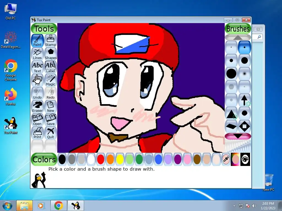Select the dark green color
This screenshot has width=282, height=211.
click(139, 159)
